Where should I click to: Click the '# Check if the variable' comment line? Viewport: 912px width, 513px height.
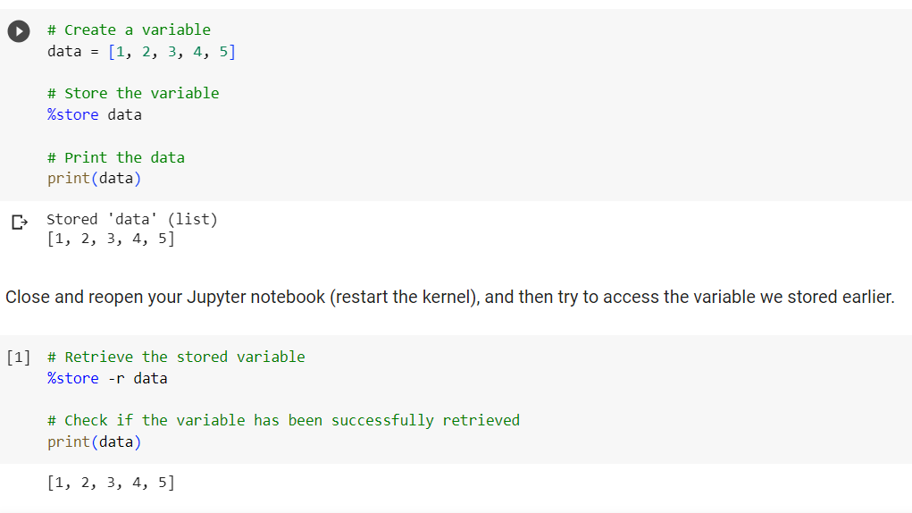click(282, 420)
